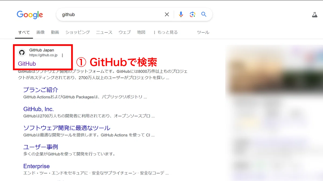
Task: Open the three-dot menu beside github.co.jp
Action: click(62, 55)
